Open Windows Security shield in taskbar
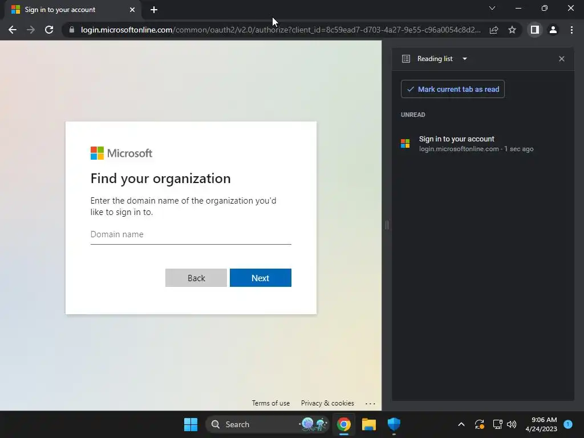Viewport: 584px width, 438px height. (x=394, y=424)
